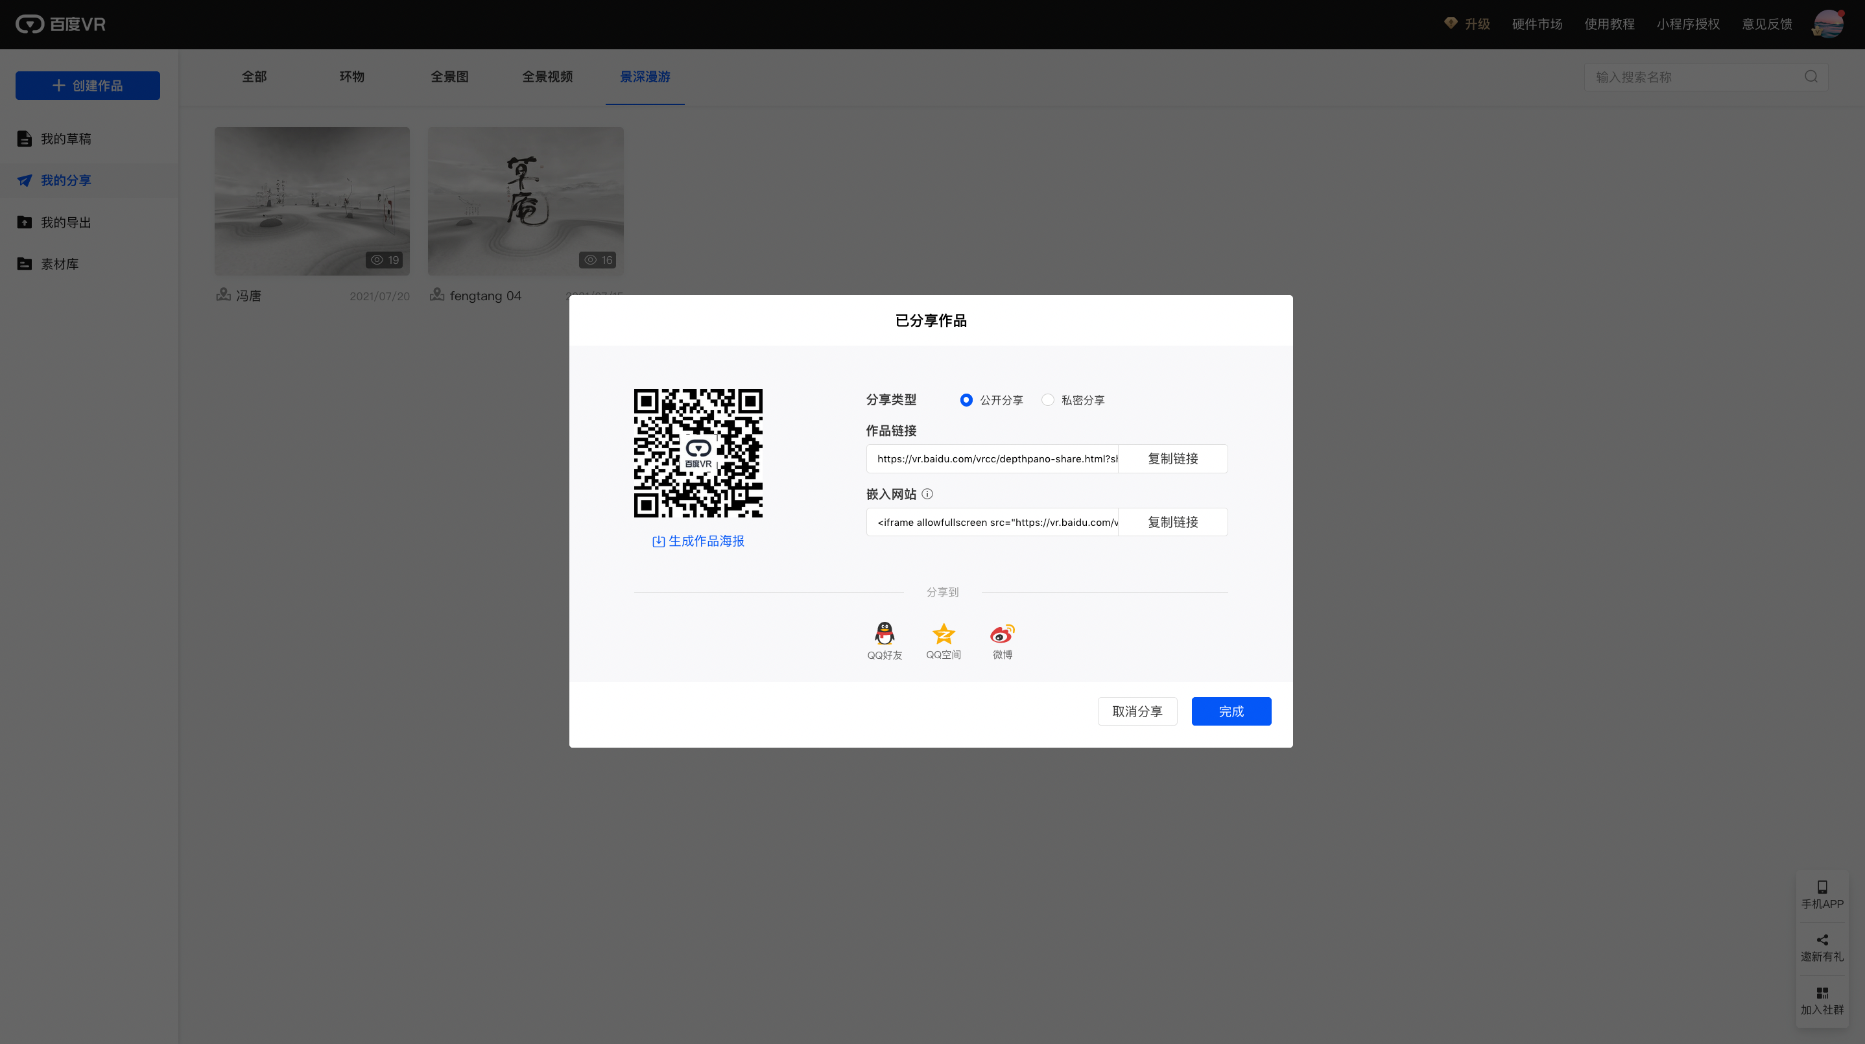Click the work type icon beside fengtang 04

tap(436, 294)
